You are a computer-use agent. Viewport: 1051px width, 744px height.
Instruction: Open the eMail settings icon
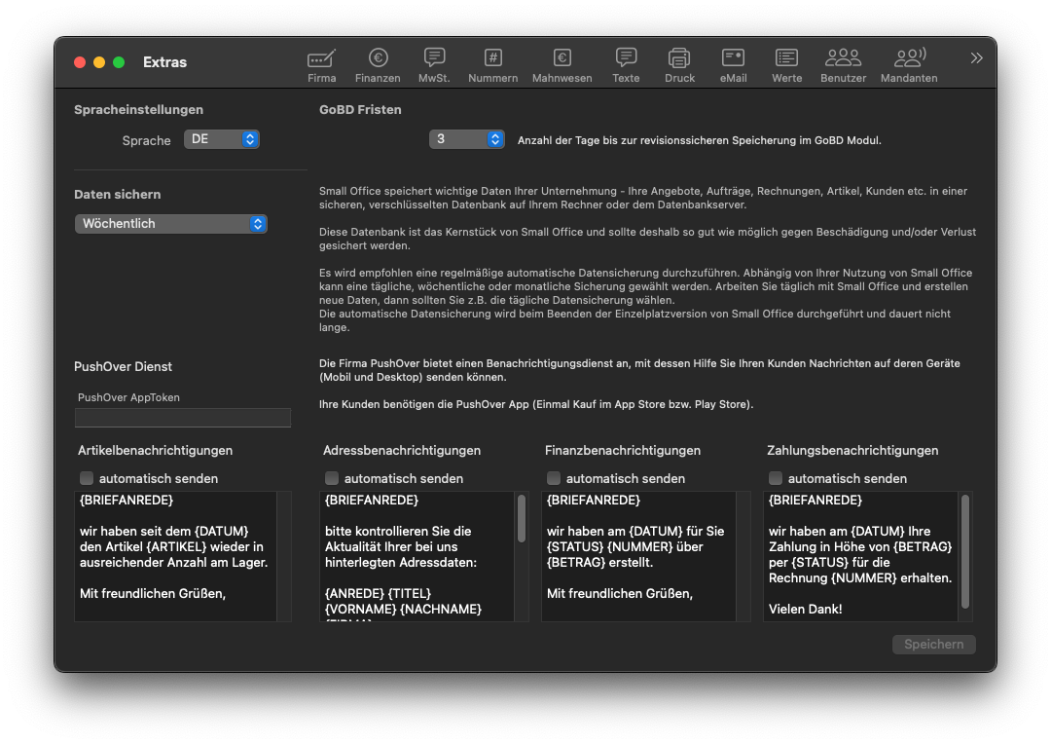[733, 59]
